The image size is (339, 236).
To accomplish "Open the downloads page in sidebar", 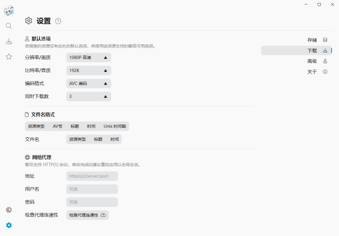I will point(9,41).
